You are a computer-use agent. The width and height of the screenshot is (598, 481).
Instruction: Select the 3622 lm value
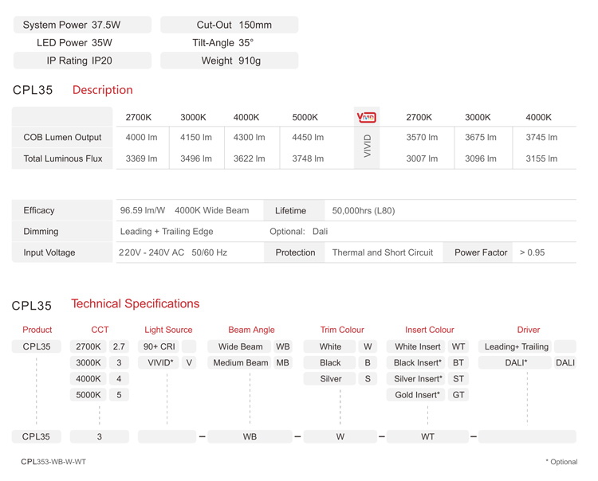click(x=249, y=158)
